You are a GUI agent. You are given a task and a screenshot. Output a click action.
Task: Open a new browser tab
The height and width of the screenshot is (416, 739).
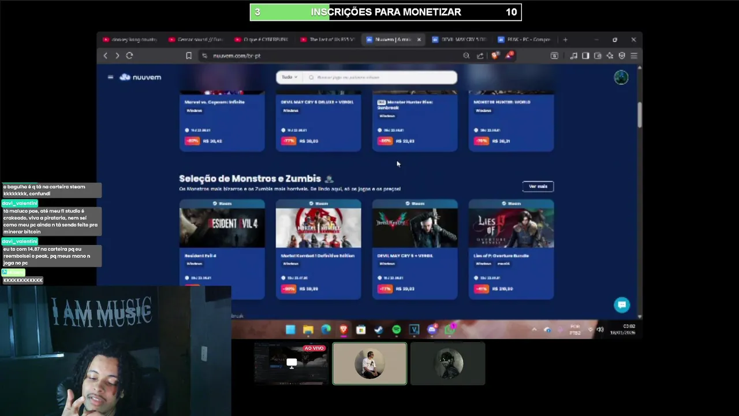click(565, 39)
